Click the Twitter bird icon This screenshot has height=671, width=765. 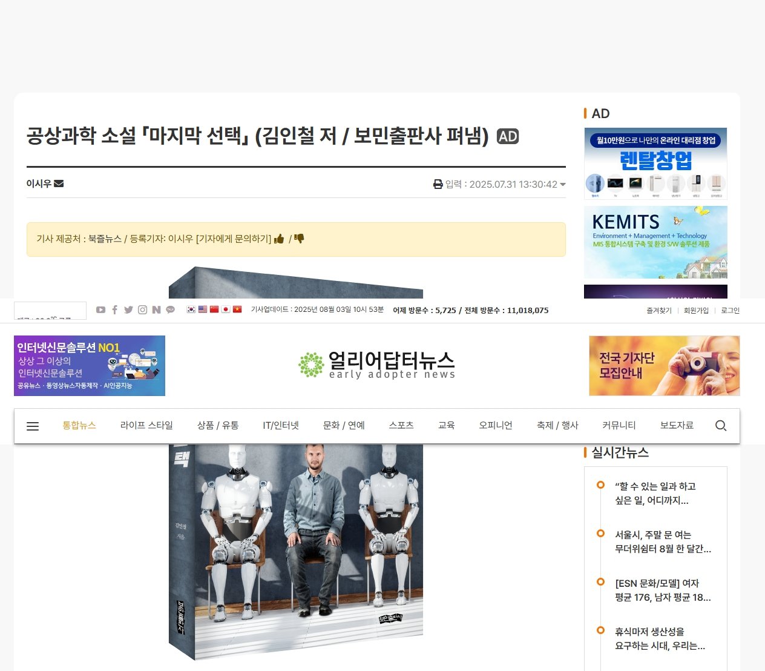pos(128,310)
